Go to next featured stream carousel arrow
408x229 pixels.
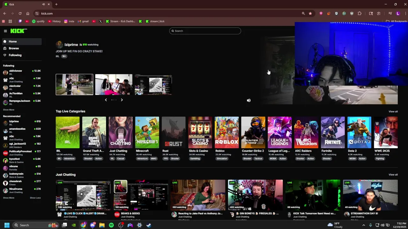(x=121, y=100)
